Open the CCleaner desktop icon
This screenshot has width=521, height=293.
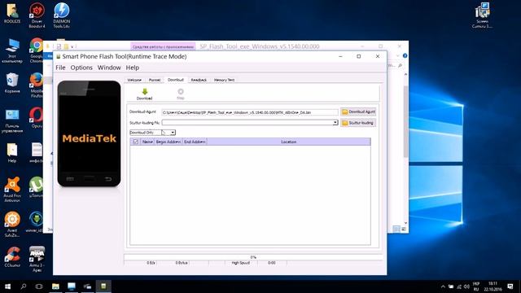[x=12, y=257]
